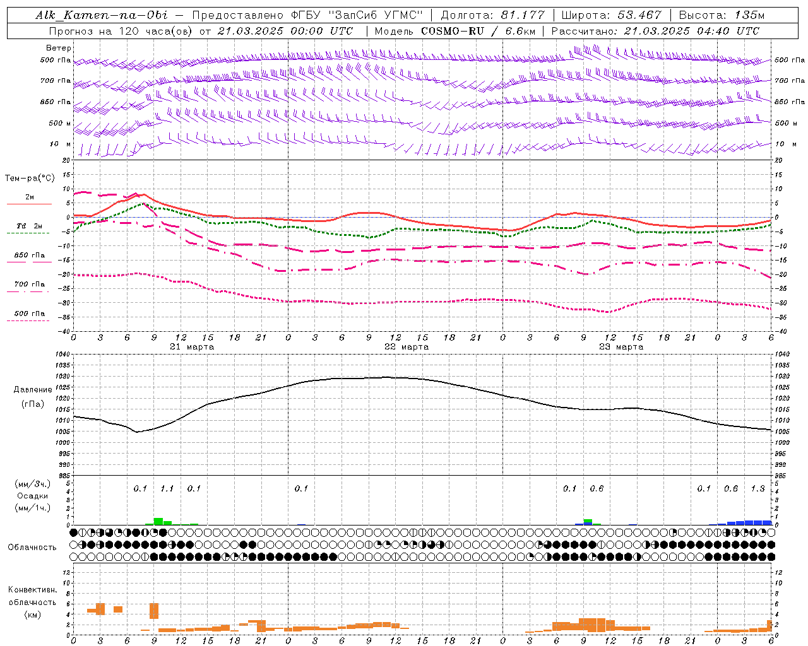
Task: Select the latitude value Широта: 53.467
Action: click(x=611, y=15)
